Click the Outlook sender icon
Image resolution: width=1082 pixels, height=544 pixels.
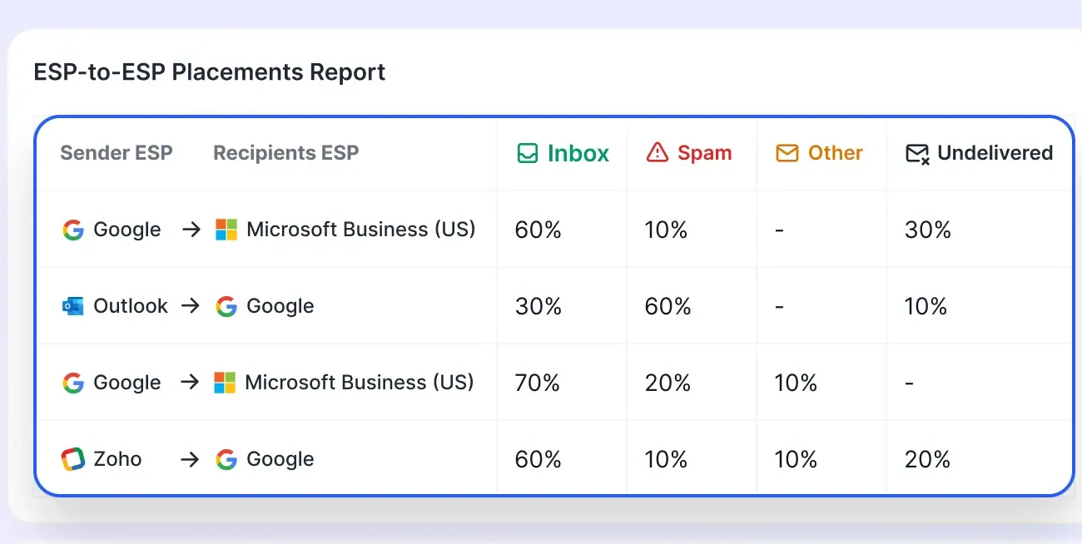[x=73, y=305]
